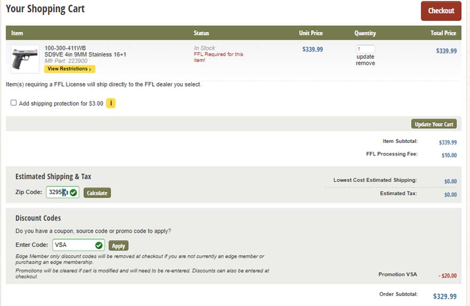Open the SD9VE 4in 9MM Stainless product title
Image resolution: width=470 pixels, height=306 pixels.
click(x=85, y=55)
